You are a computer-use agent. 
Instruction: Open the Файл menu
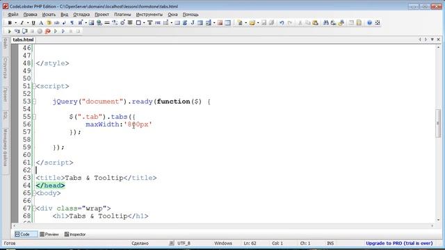pyautogui.click(x=13, y=15)
